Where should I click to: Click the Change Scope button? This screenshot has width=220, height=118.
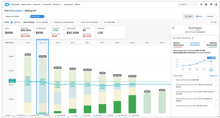point(36,16)
